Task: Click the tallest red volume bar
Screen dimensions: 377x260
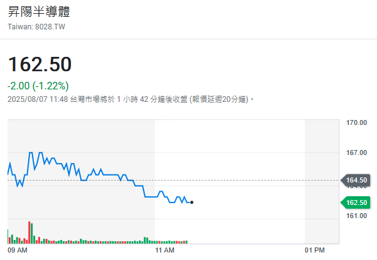Action: (29, 232)
